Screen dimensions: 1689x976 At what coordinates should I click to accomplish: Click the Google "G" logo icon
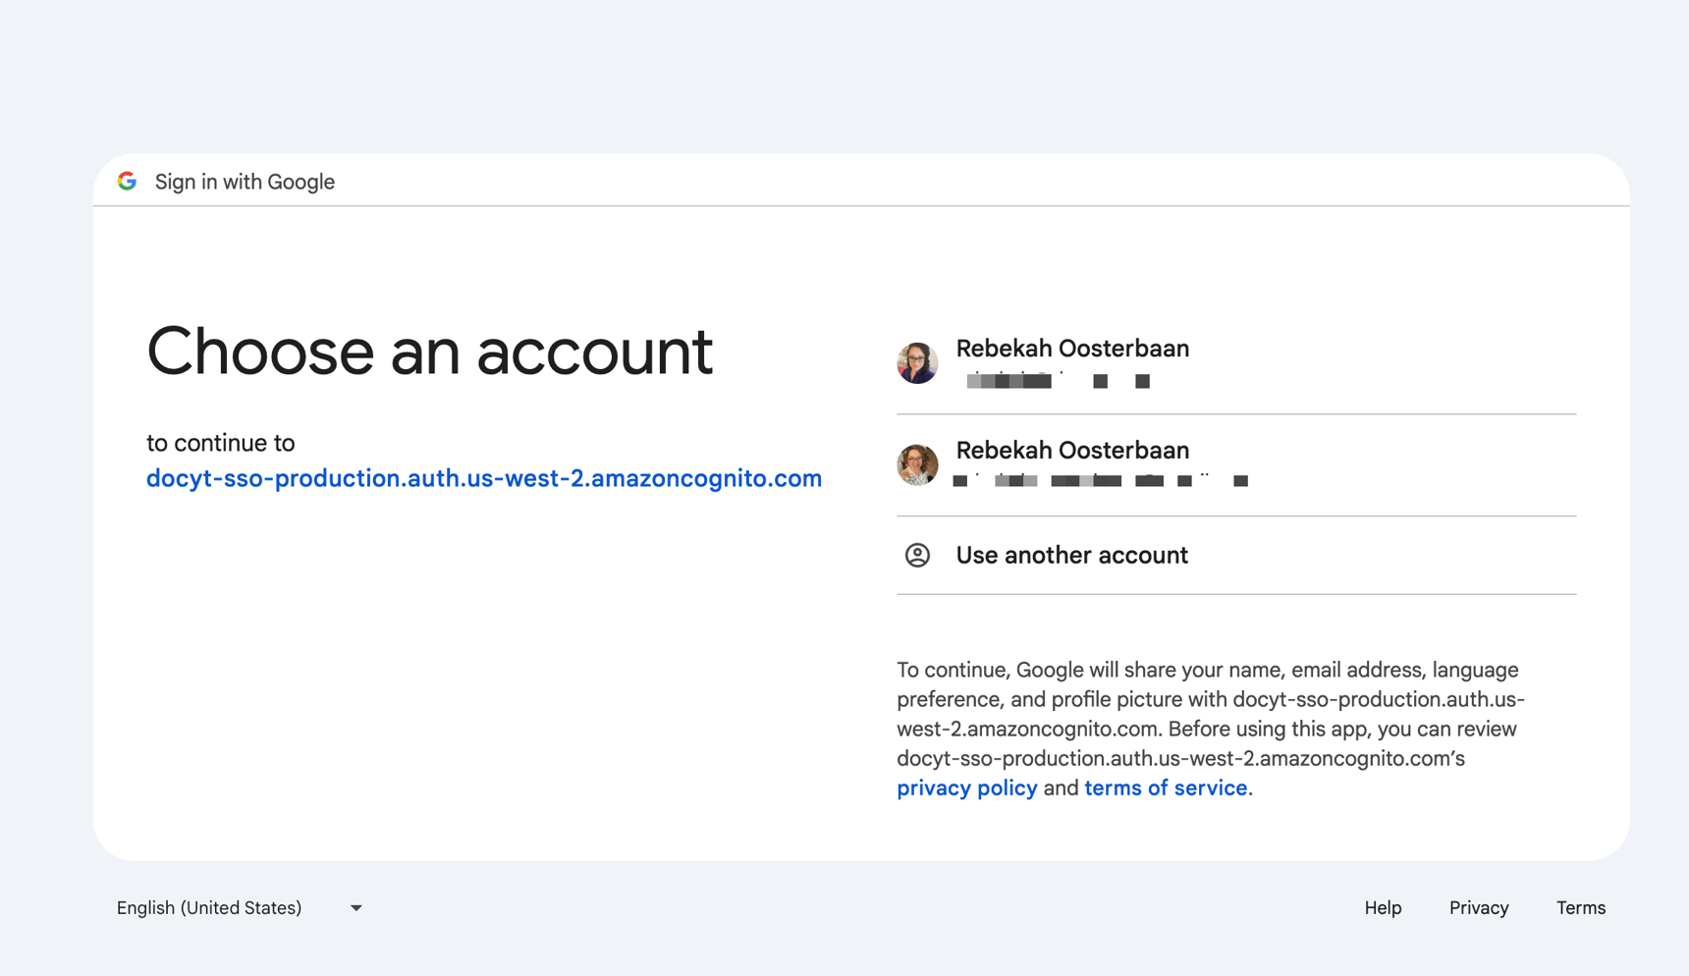(x=129, y=181)
